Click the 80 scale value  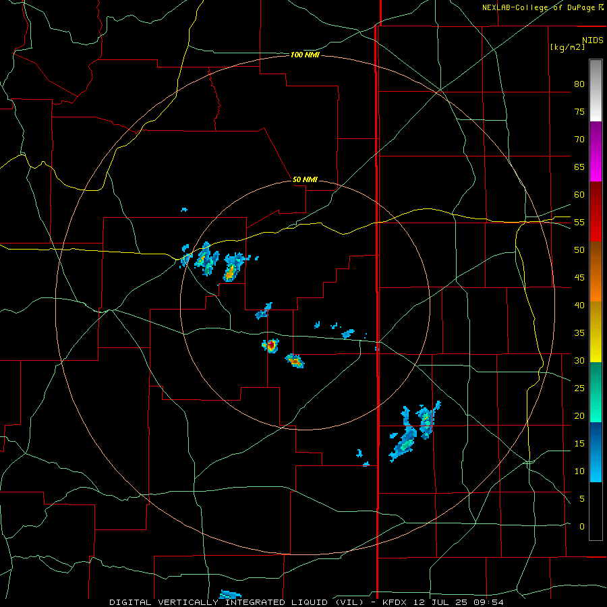(579, 84)
